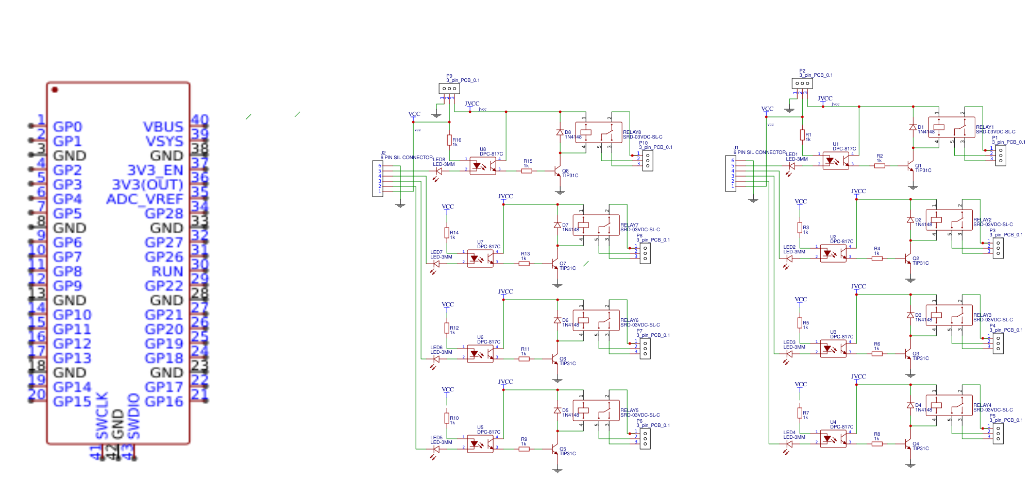The image size is (1031, 481).
Task: Select resistor R15 symbol
Action: point(527,171)
